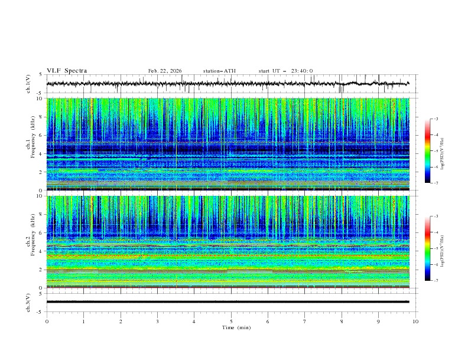The width and height of the screenshot is (468, 361).
Task: Click inside the ch.1 spectrogram panel
Action: [227, 144]
